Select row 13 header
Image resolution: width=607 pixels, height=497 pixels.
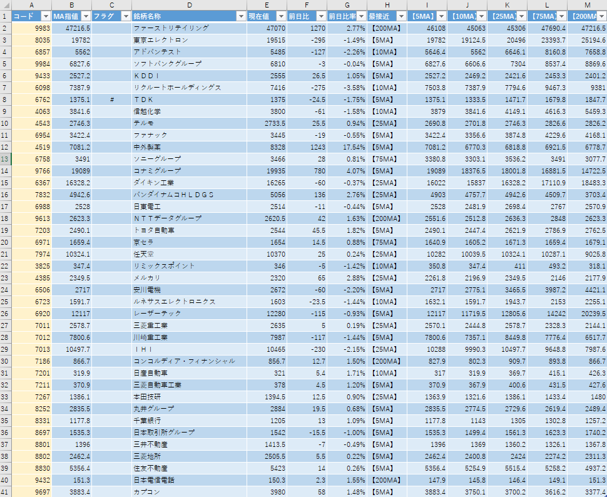pyautogui.click(x=6, y=159)
